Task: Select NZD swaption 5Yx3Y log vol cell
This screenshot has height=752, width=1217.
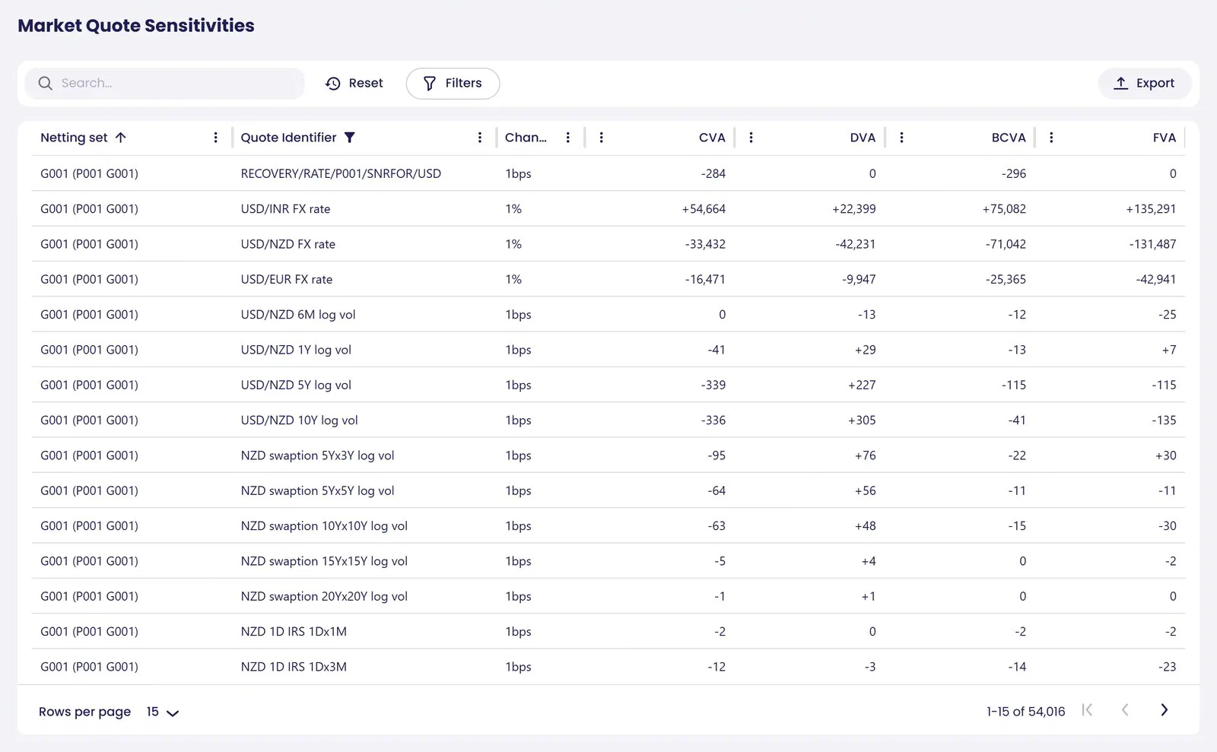Action: pos(317,455)
